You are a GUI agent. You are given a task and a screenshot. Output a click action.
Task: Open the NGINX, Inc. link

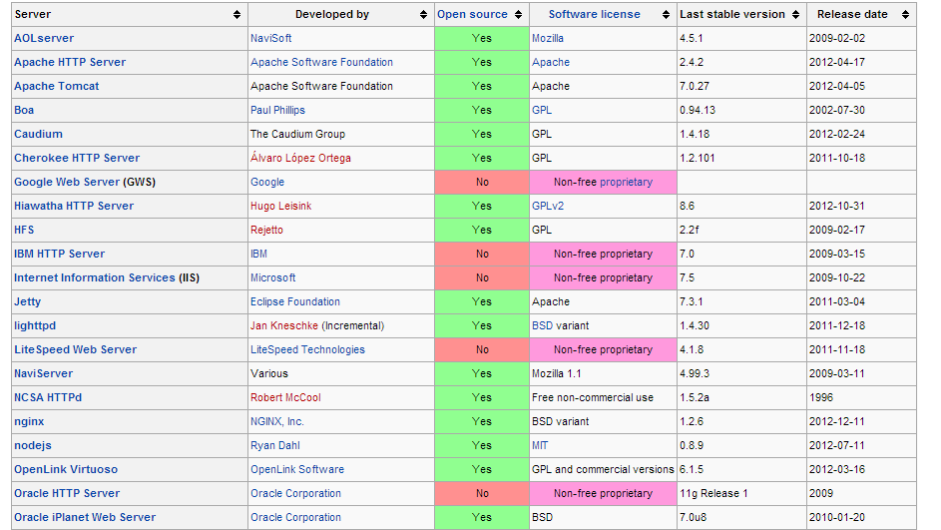(x=277, y=422)
